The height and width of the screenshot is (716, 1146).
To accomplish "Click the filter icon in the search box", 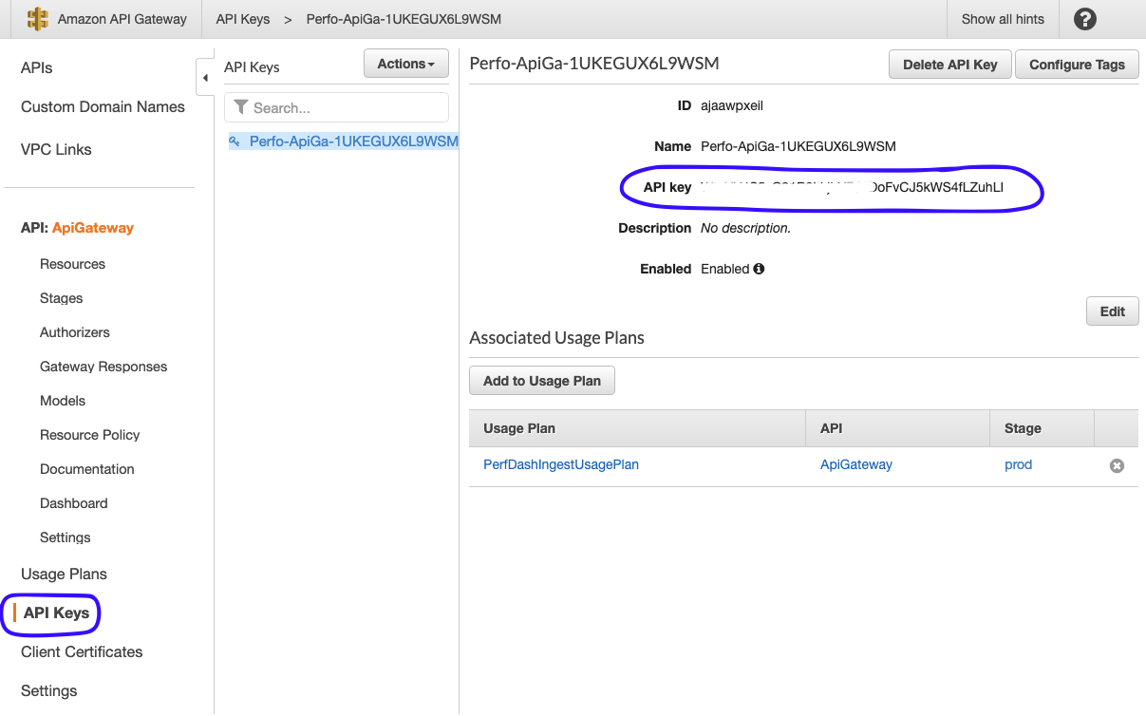I will [241, 107].
